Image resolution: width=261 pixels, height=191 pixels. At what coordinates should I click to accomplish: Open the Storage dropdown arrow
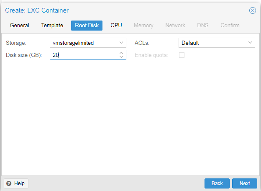click(121, 43)
